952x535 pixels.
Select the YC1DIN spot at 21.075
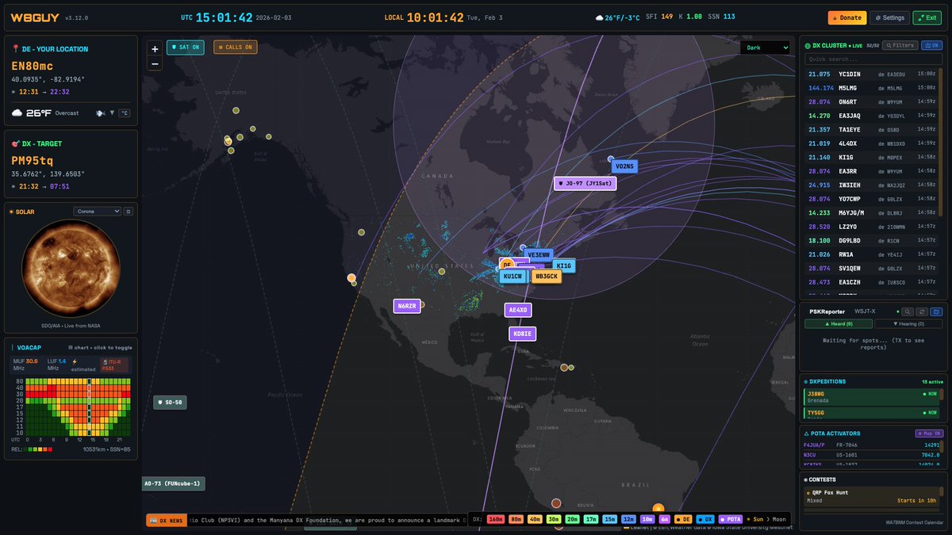(x=871, y=74)
